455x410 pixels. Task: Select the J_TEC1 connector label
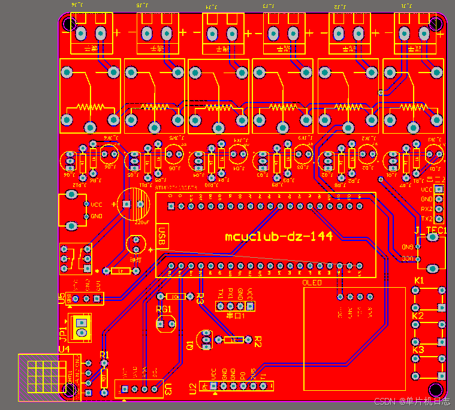pyautogui.click(x=430, y=231)
